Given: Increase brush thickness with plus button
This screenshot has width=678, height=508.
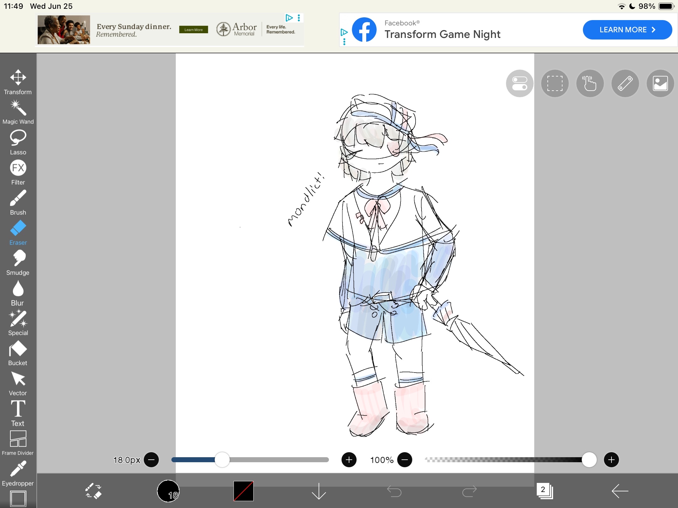Looking at the screenshot, I should point(349,460).
